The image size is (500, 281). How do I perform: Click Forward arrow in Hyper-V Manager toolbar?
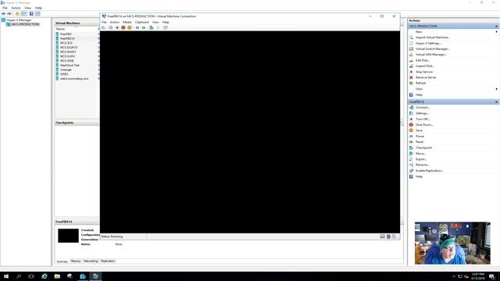pos(9,14)
